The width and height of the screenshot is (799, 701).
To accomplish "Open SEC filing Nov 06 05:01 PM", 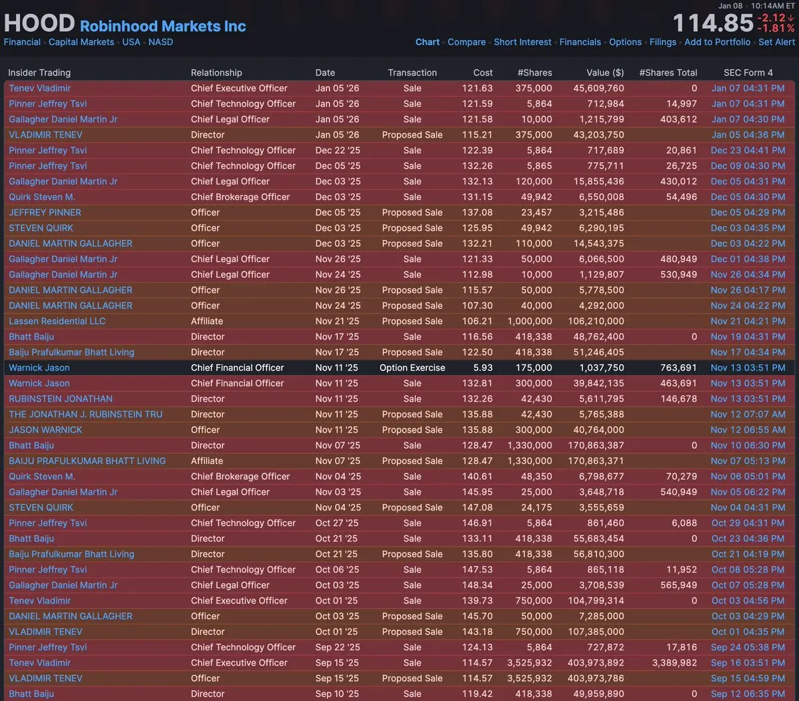I will [x=748, y=477].
